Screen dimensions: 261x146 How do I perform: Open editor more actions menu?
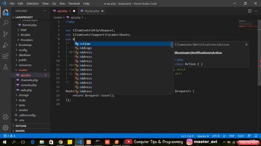coord(256,11)
